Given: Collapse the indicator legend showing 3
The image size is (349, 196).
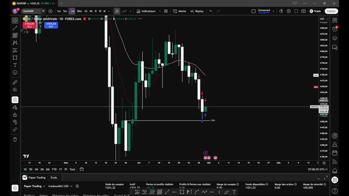Looking at the screenshot, I should click(x=26, y=32).
